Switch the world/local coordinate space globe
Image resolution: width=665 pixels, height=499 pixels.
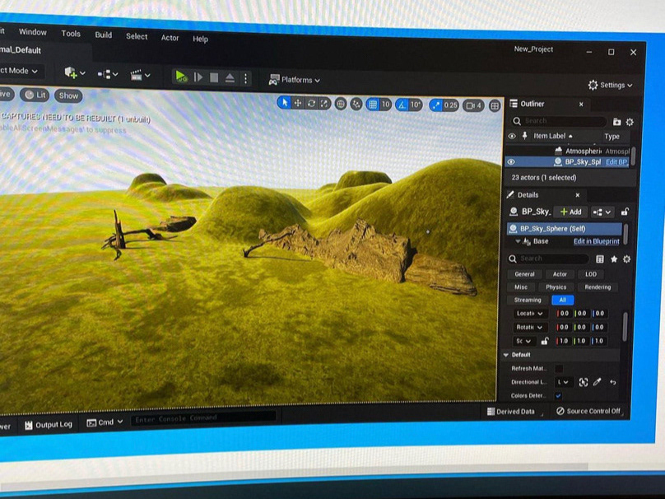click(x=341, y=104)
